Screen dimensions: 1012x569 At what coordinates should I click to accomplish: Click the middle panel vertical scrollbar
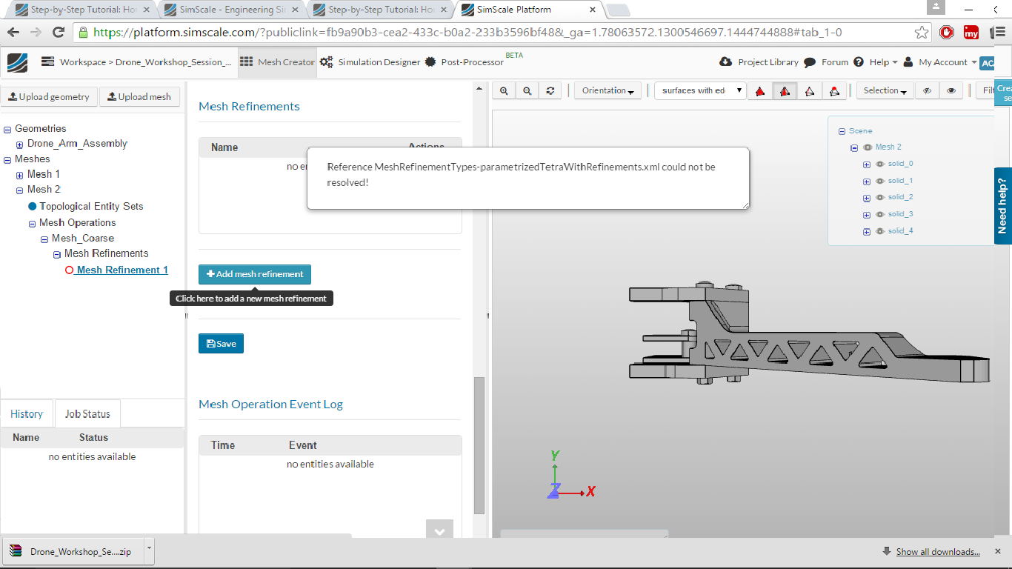[x=479, y=445]
